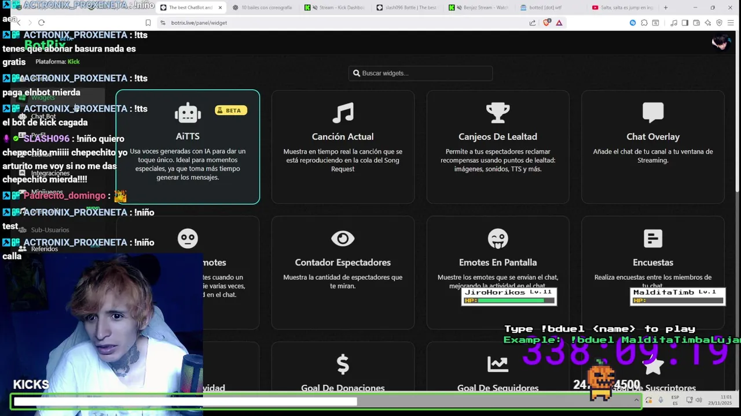This screenshot has width=741, height=416.
Task: Select the Goal De Seguidores chart icon
Action: (498, 364)
